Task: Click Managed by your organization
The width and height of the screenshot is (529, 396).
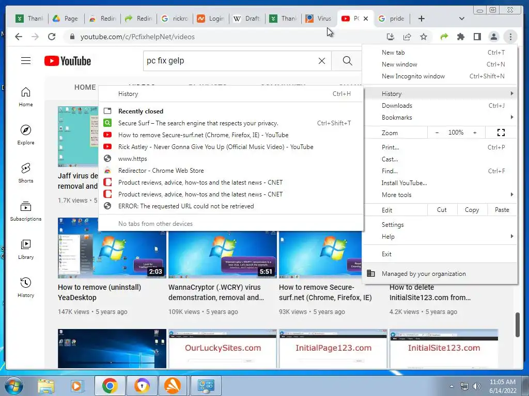Action: click(440, 274)
